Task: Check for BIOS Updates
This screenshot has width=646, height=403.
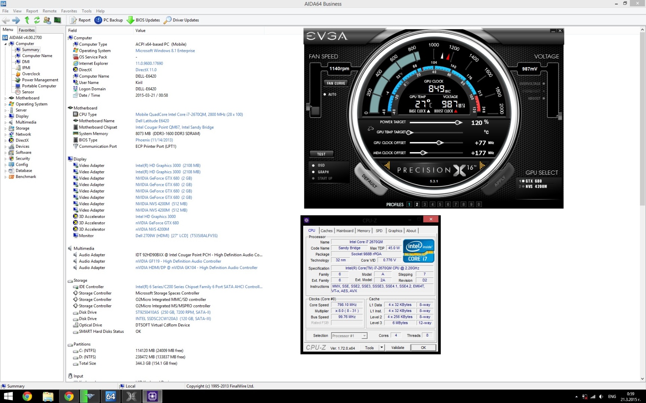Action: click(x=144, y=20)
